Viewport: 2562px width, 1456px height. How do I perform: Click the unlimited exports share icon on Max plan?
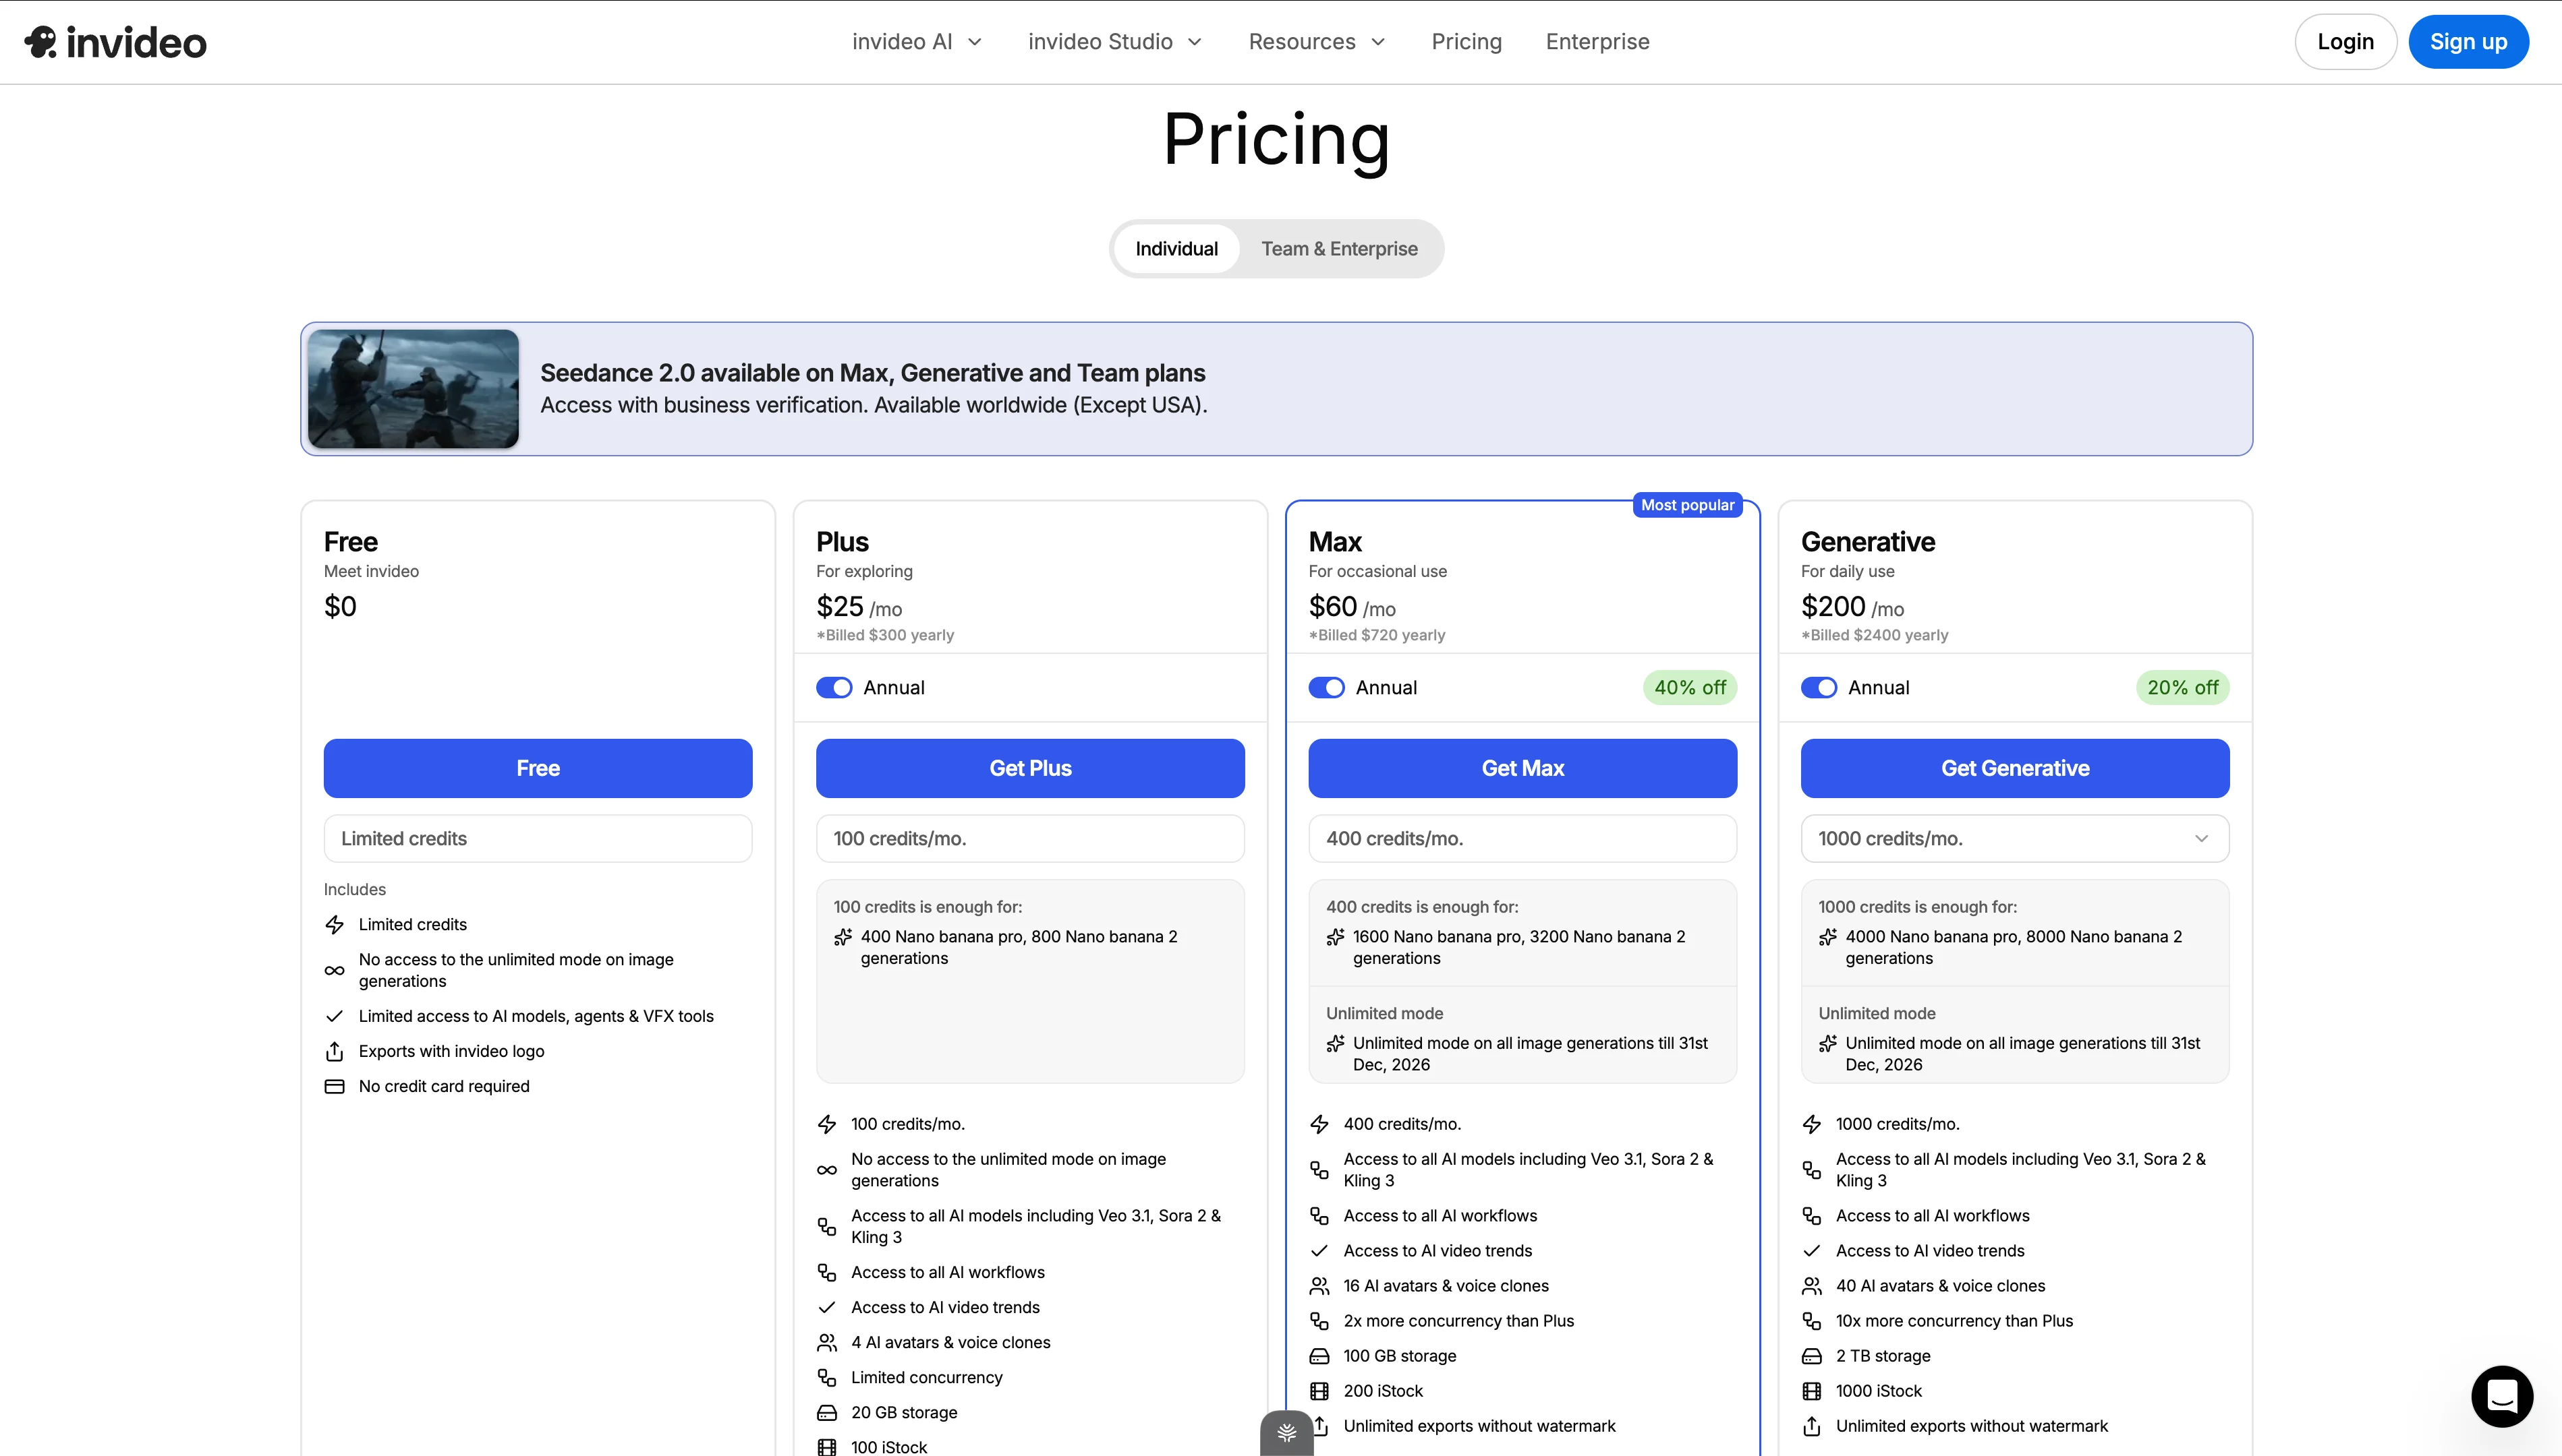coord(1319,1426)
